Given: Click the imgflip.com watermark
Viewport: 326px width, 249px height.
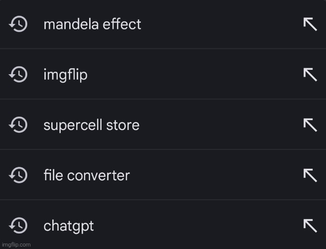Looking at the screenshot, I should (16, 245).
